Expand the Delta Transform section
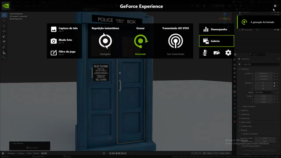Viewport: 281px width, 158px height. click(249, 106)
